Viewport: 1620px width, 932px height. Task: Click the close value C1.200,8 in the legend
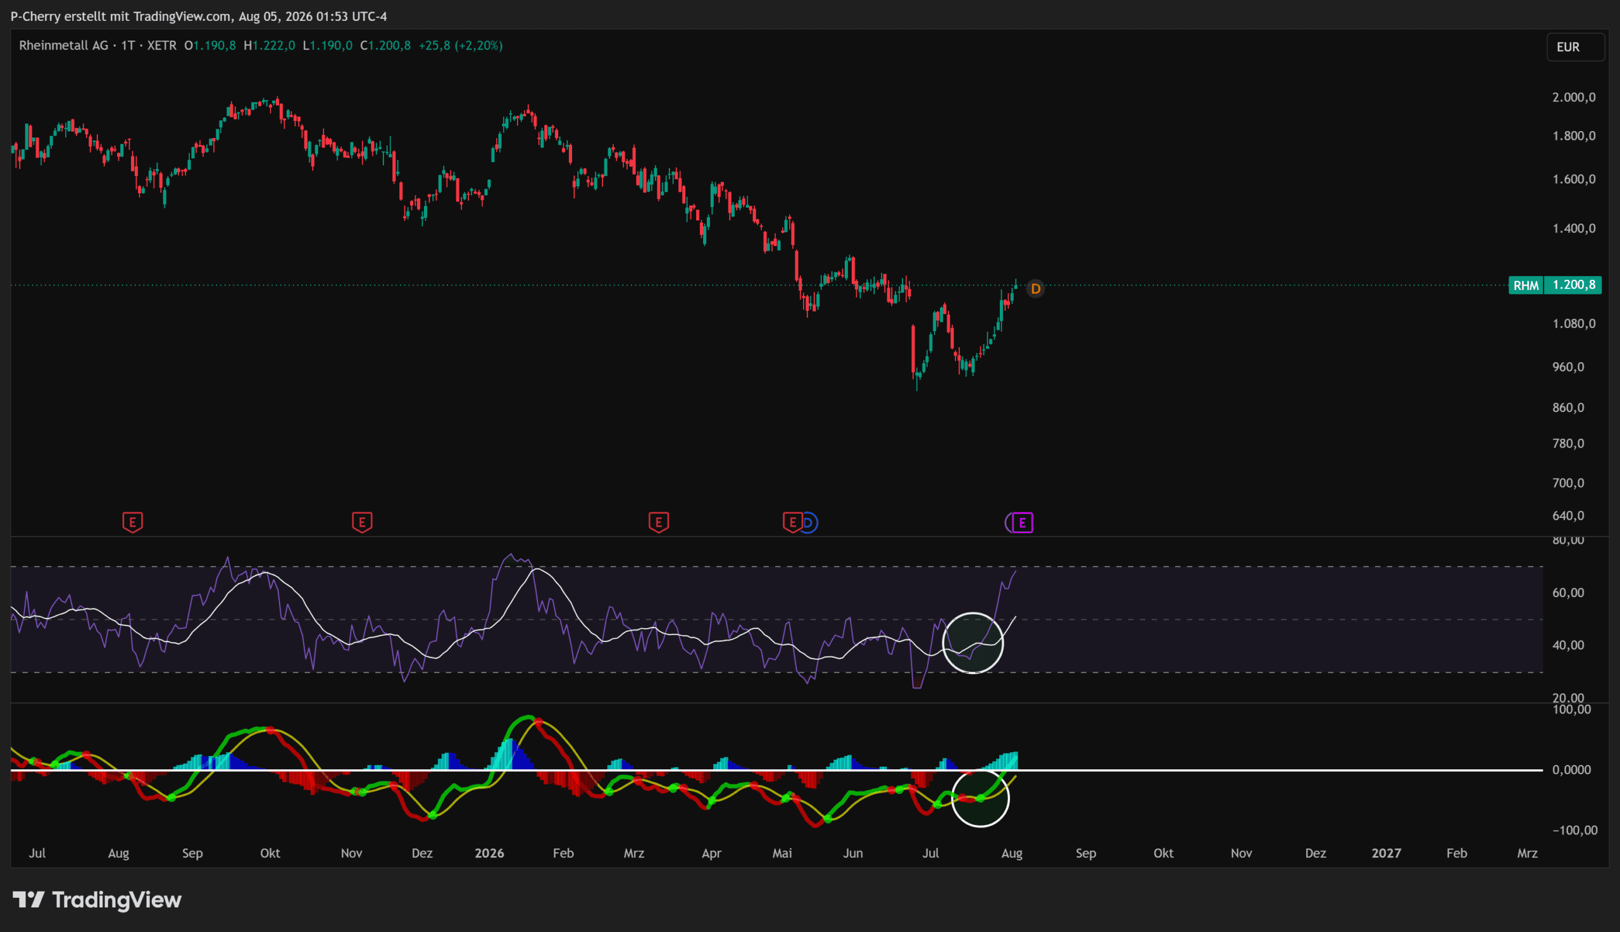tap(385, 46)
